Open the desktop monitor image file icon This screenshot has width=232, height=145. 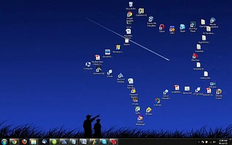click(108, 52)
